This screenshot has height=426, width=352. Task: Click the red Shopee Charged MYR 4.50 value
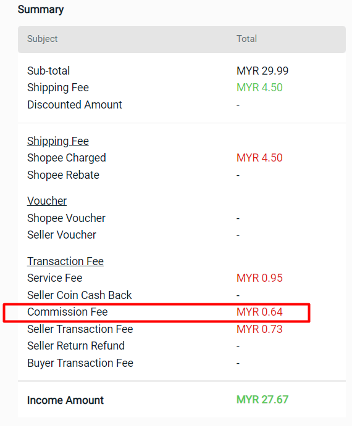(259, 158)
